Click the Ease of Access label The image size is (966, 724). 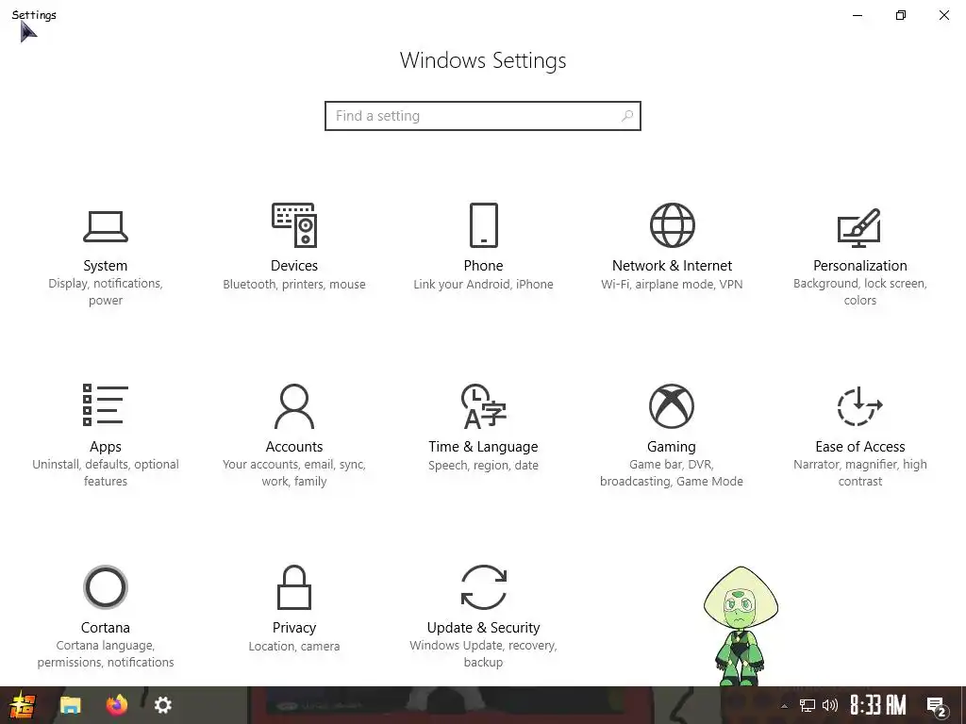(860, 446)
